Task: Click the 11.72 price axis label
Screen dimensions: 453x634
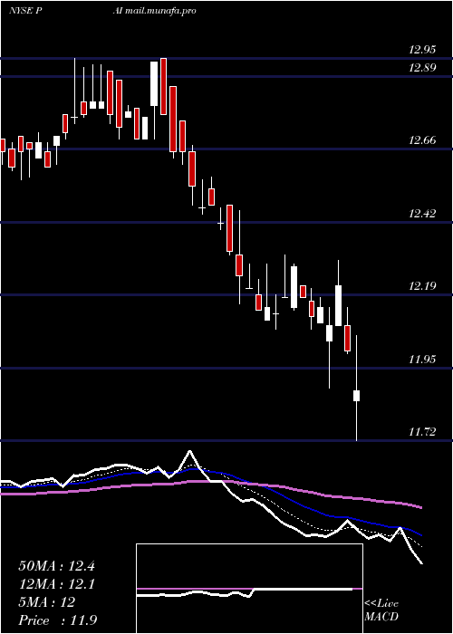Action: pyautogui.click(x=422, y=432)
